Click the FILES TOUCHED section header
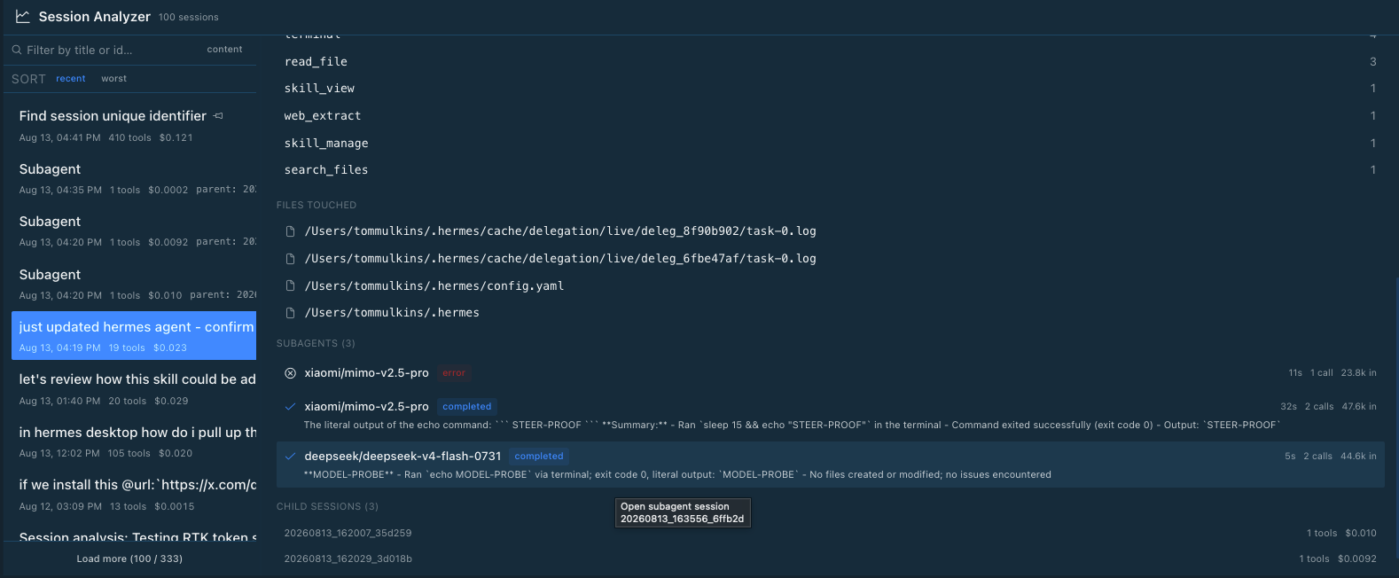This screenshot has height=578, width=1399. click(x=317, y=206)
